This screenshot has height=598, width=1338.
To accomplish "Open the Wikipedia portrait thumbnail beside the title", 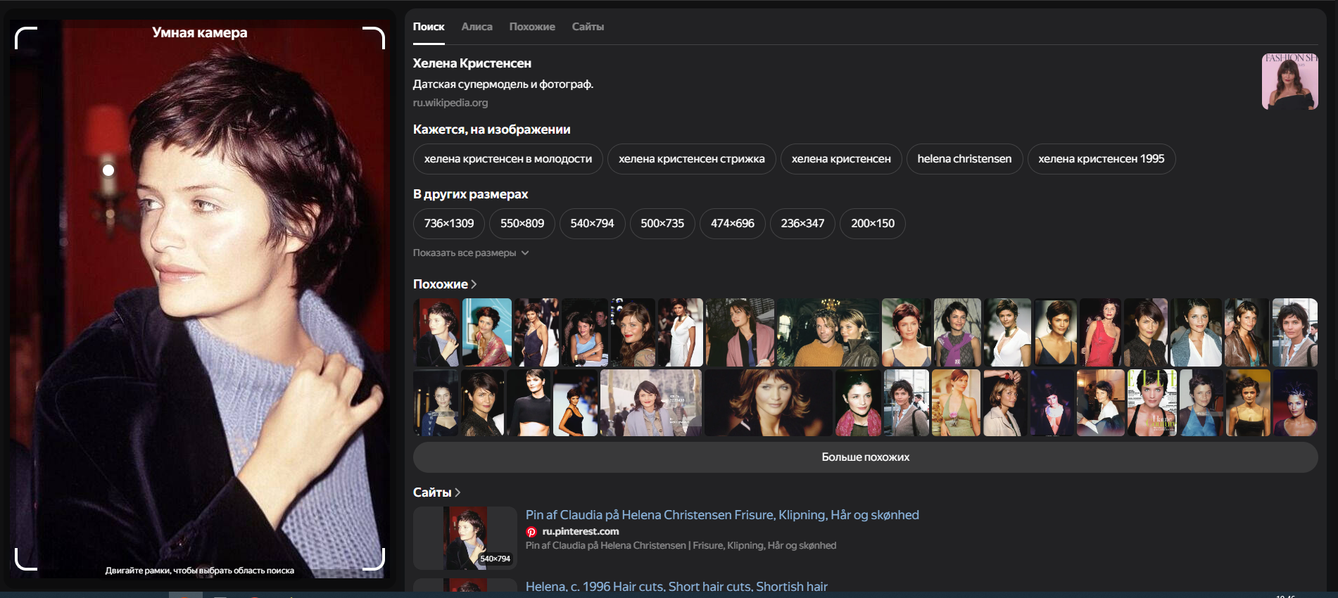I will tap(1289, 82).
